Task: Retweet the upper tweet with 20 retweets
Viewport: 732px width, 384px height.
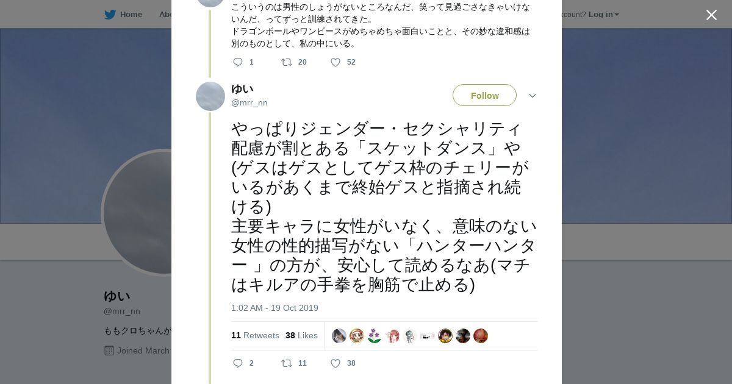Action: (287, 62)
